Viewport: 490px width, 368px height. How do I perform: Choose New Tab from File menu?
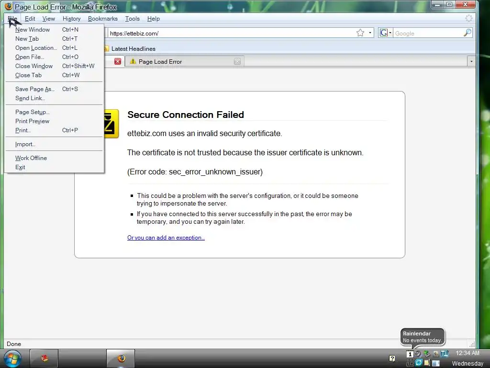point(55,38)
